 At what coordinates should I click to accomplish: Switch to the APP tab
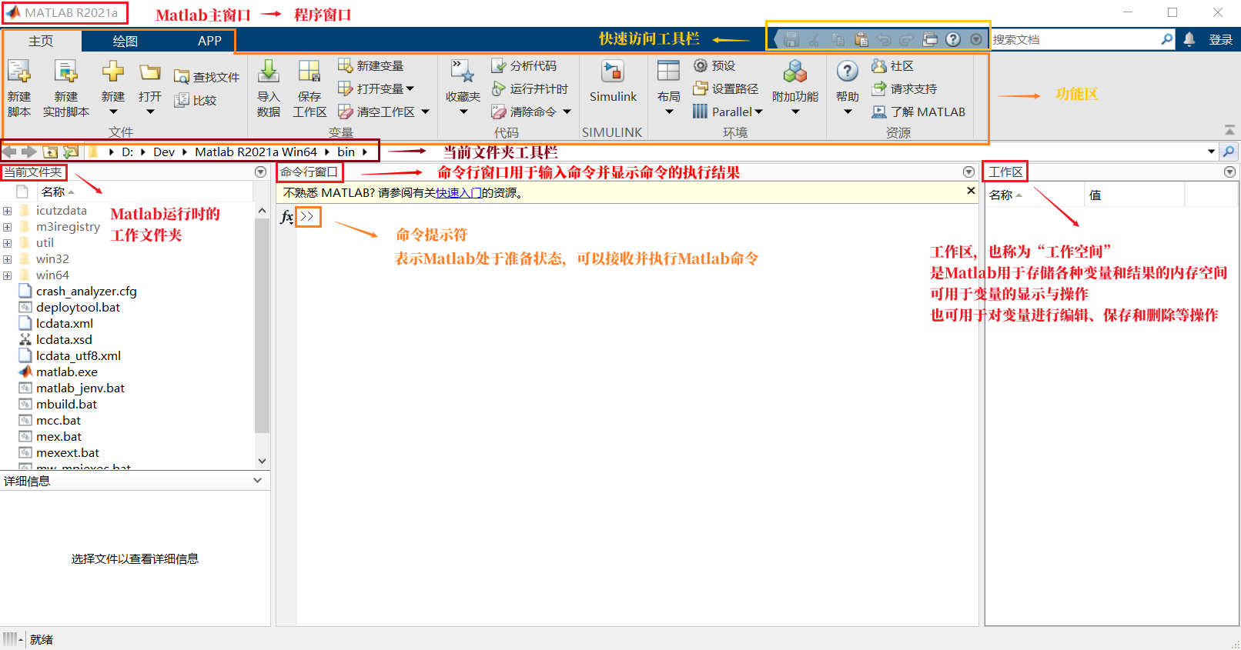click(x=209, y=41)
